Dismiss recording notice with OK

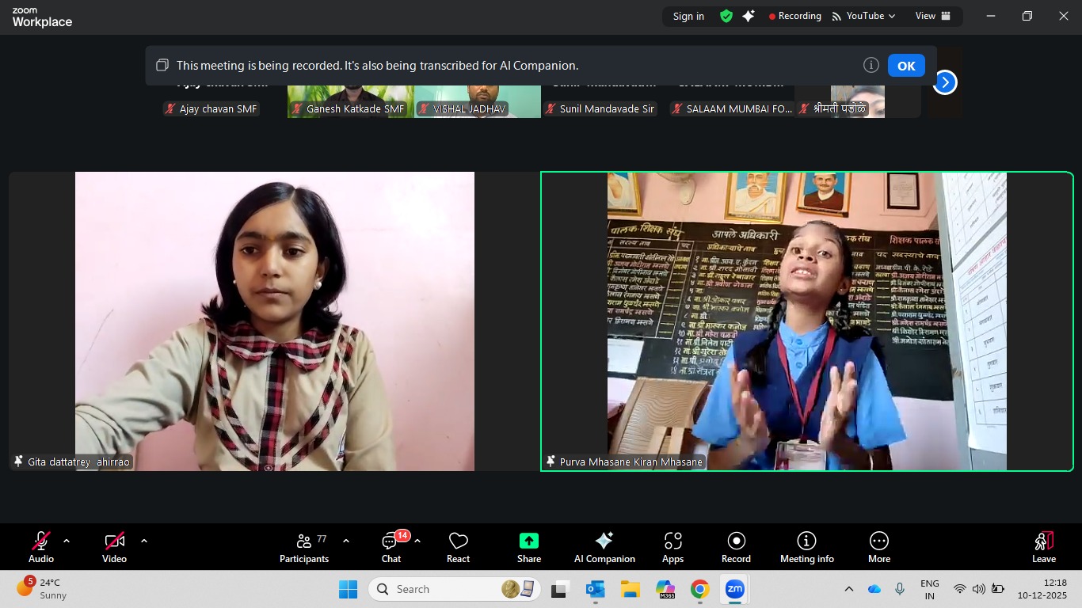[906, 66]
